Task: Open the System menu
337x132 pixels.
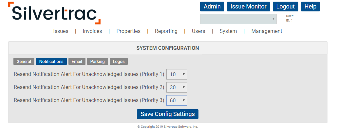Action: tap(228, 31)
